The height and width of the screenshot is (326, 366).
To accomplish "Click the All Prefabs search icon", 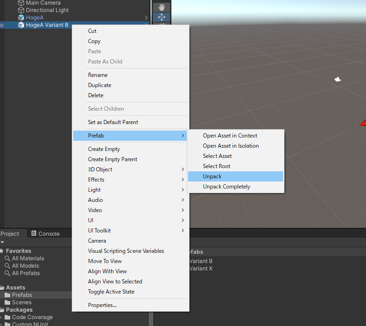I will [x=7, y=273].
